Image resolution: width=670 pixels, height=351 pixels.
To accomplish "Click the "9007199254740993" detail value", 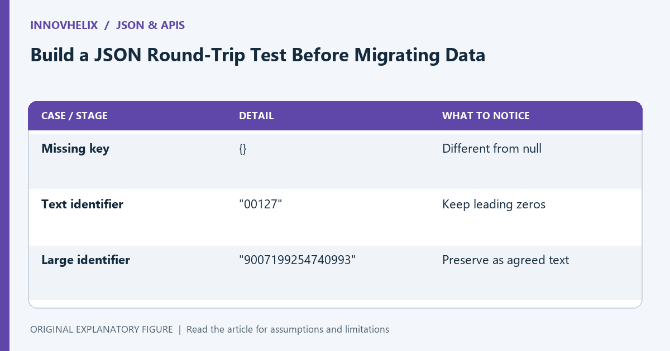I will 297,260.
